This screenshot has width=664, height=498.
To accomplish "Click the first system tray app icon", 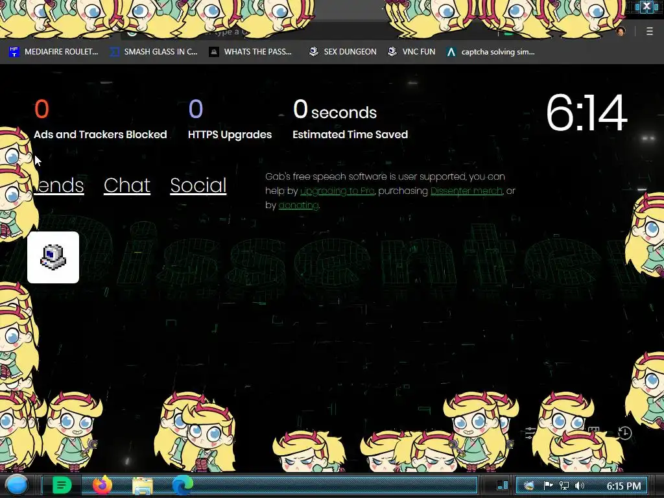I will (529, 486).
